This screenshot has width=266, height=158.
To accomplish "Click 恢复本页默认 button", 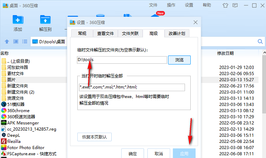I will (x=95, y=137).
